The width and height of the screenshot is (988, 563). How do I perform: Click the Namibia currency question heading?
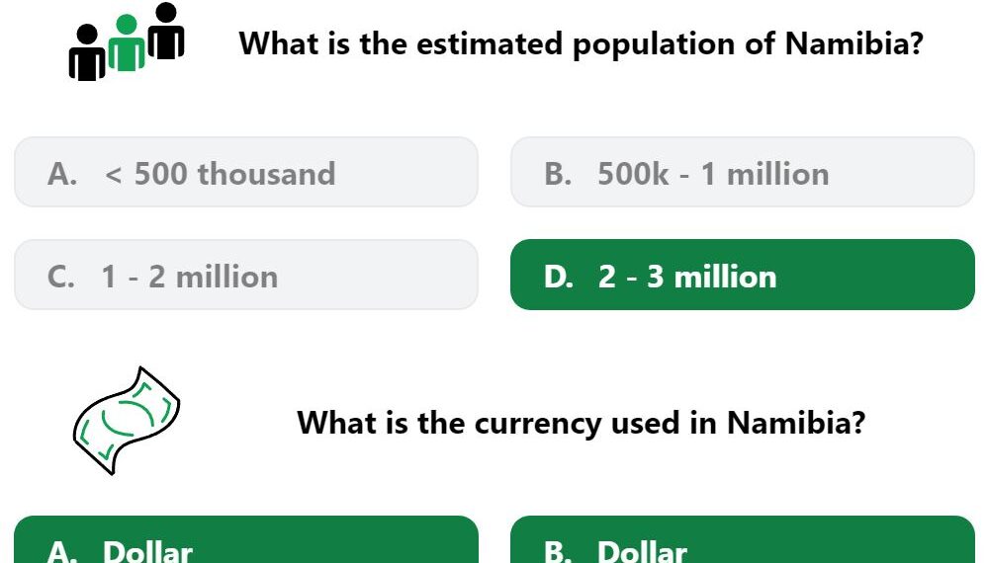coord(581,423)
